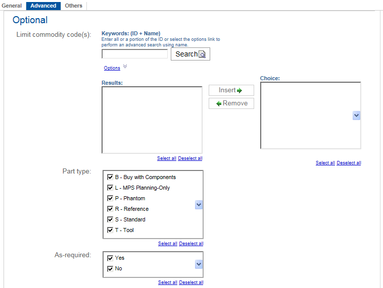Image resolution: width=383 pixels, height=288 pixels.
Task: Select the Advanced tab
Action: click(x=43, y=6)
